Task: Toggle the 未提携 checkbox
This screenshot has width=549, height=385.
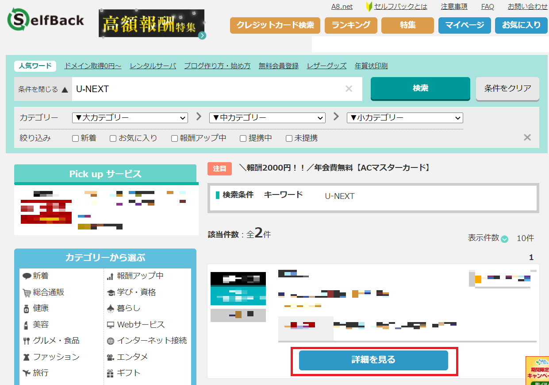Action: [x=289, y=138]
